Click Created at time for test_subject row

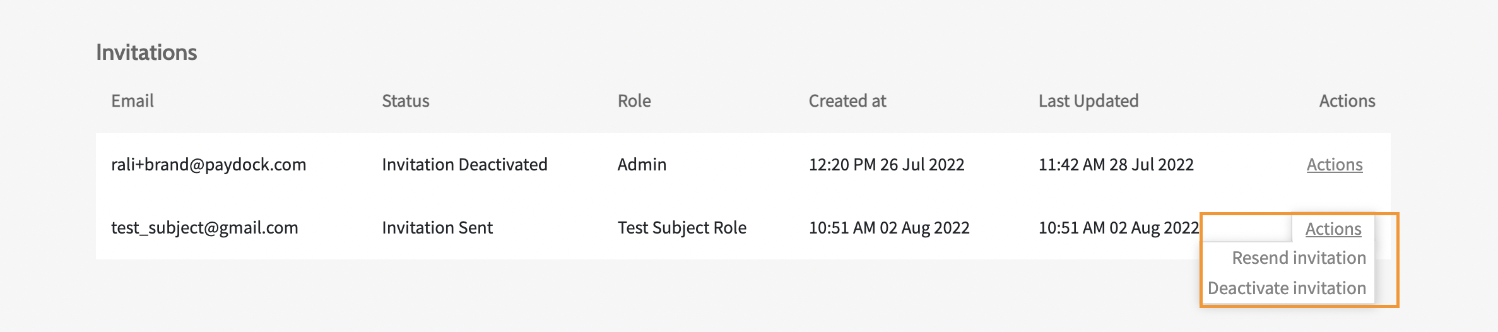(888, 228)
